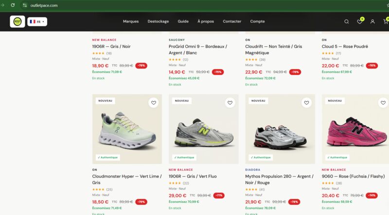Reload the page with the refresh icon

click(13, 5)
